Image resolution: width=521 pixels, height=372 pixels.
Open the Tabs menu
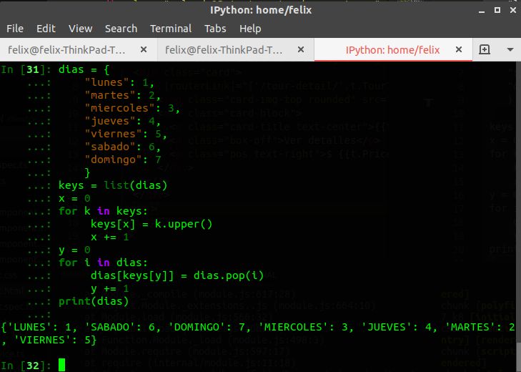click(x=215, y=29)
